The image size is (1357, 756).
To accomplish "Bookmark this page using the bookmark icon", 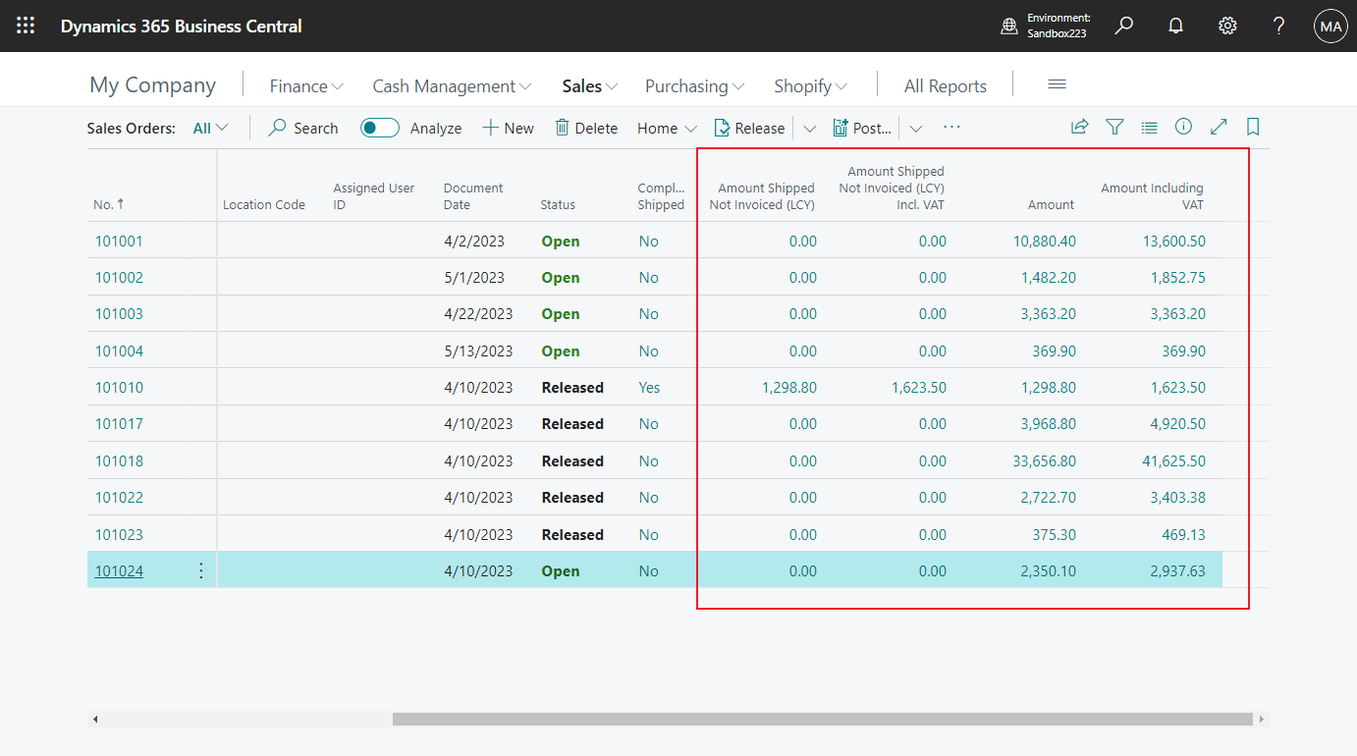I will [1253, 127].
